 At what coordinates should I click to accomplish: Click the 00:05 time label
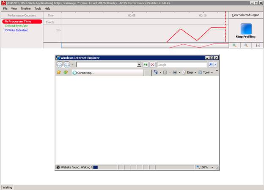point(132,16)
